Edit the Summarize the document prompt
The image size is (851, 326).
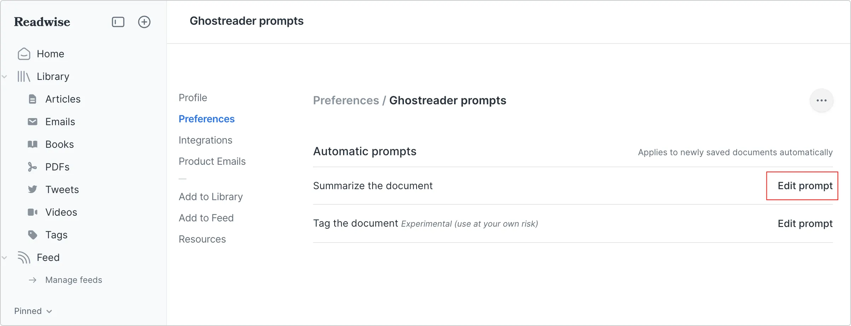805,186
